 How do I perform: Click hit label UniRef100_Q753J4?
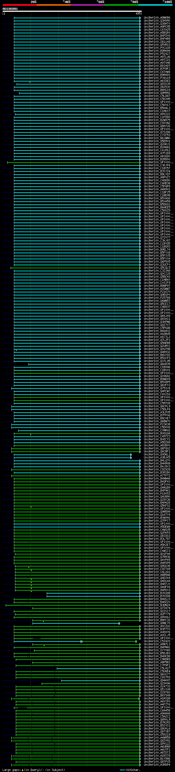[157, 388]
